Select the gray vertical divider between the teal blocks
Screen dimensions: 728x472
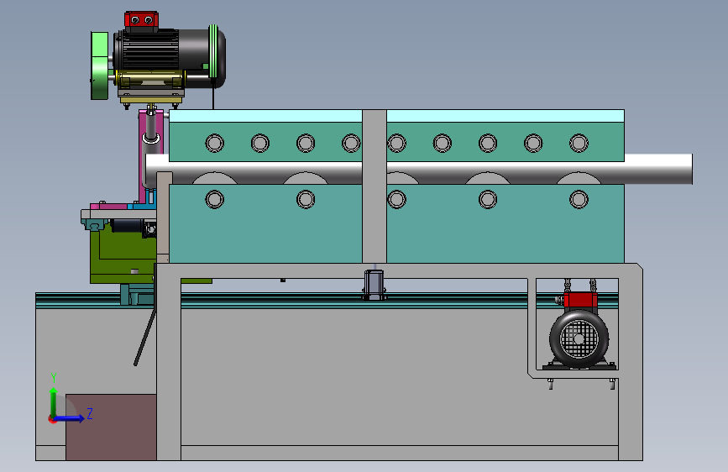[374, 186]
